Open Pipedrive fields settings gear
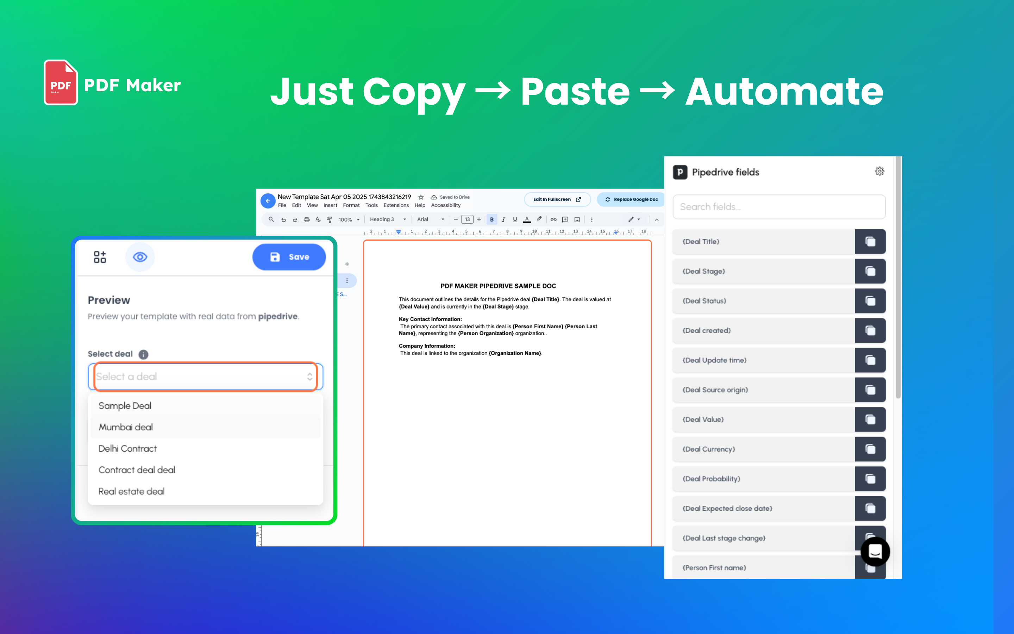Viewport: 1014px width, 634px height. [879, 171]
